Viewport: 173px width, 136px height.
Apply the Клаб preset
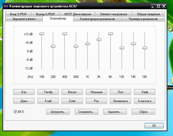pos(48,101)
